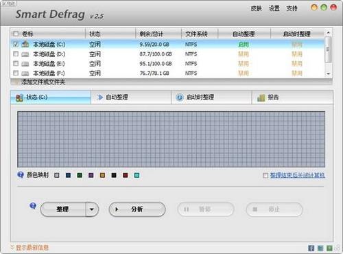The width and height of the screenshot is (343, 254).
Task: Switch to the 启动时整理 tab
Action: pos(211,97)
